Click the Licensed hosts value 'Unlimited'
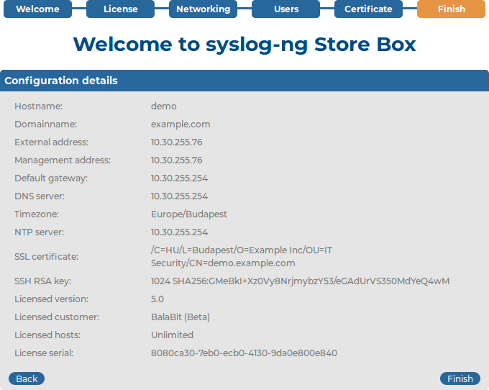Viewport: 489px width, 390px height. (x=172, y=335)
